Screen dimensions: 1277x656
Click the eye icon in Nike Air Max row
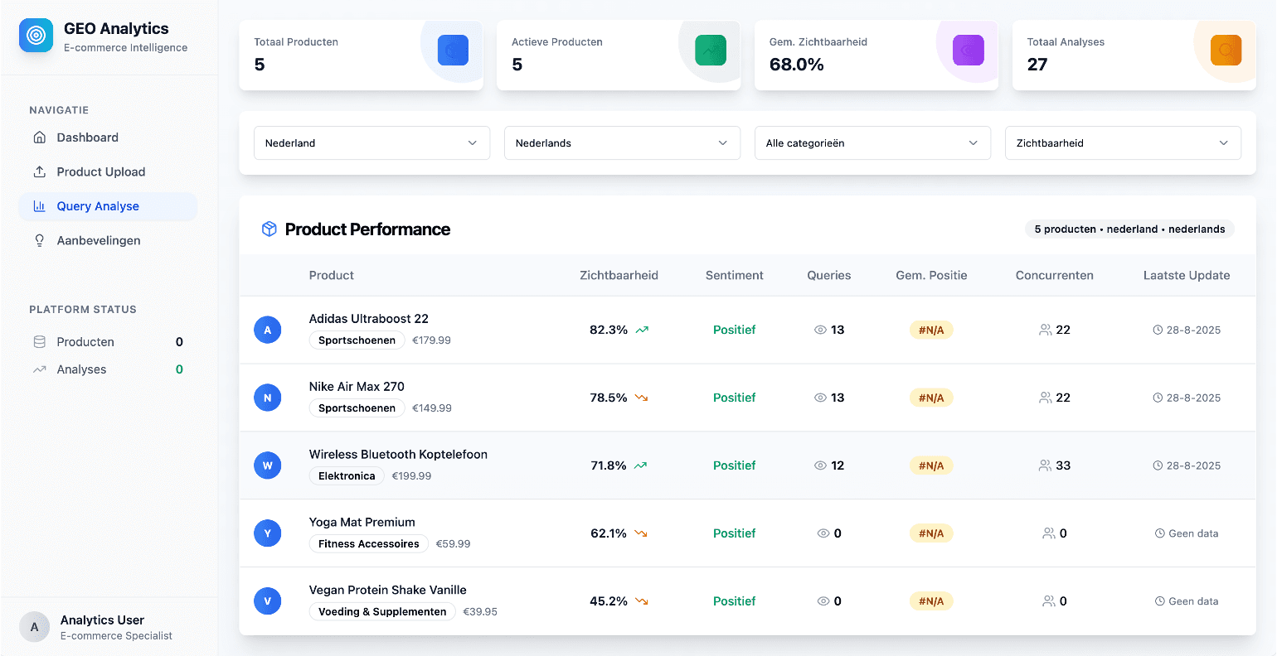pos(820,398)
